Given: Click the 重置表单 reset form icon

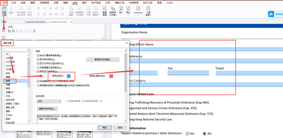Looking at the screenshot, I should tap(104, 11).
